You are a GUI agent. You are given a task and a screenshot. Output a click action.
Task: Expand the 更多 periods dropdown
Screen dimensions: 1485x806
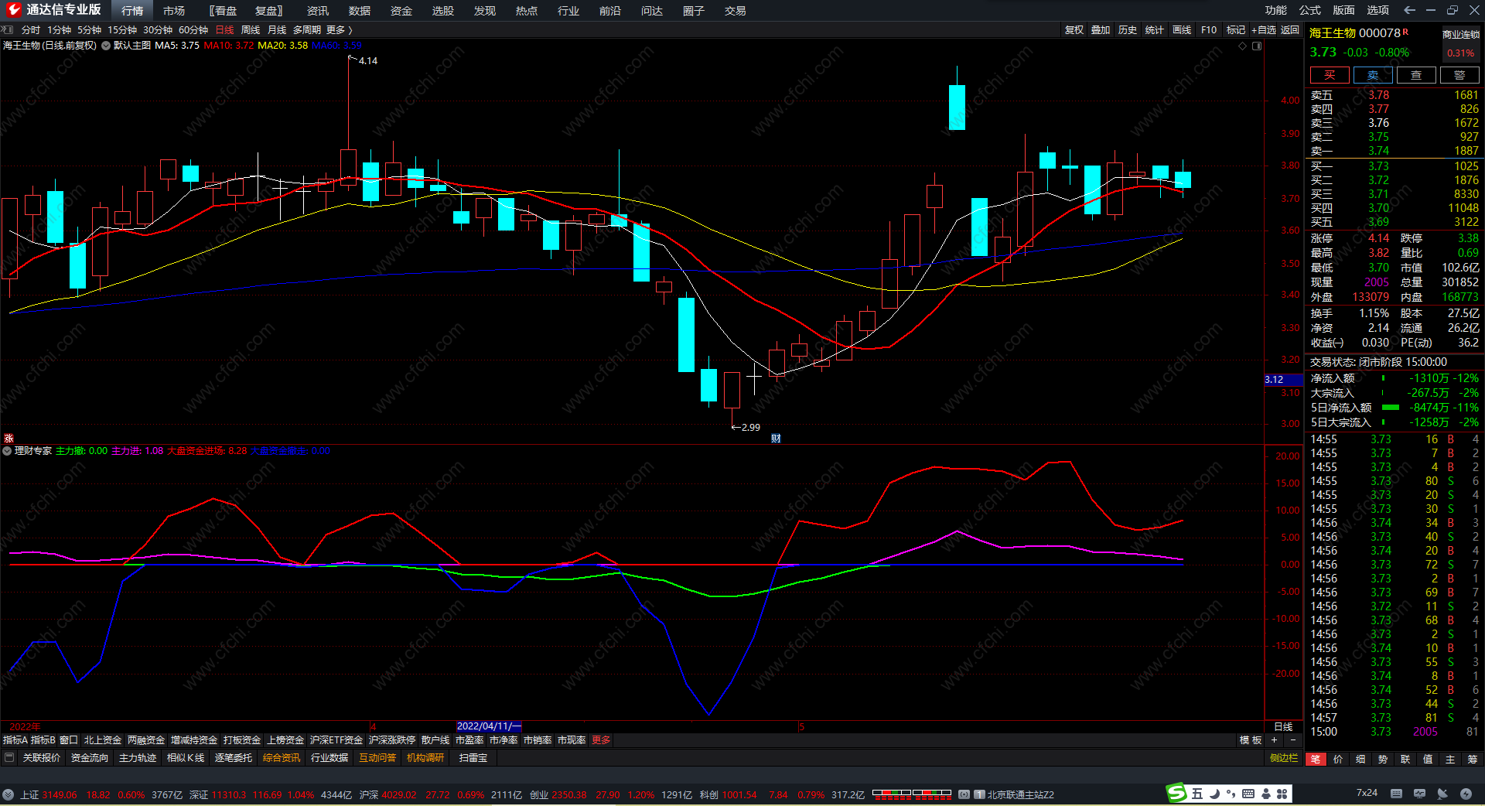coord(340,29)
